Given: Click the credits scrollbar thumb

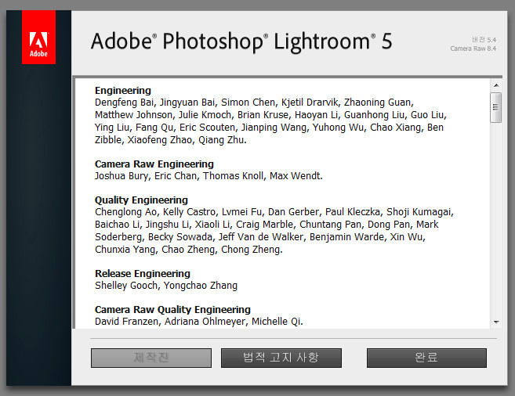Looking at the screenshot, I should coord(496,107).
